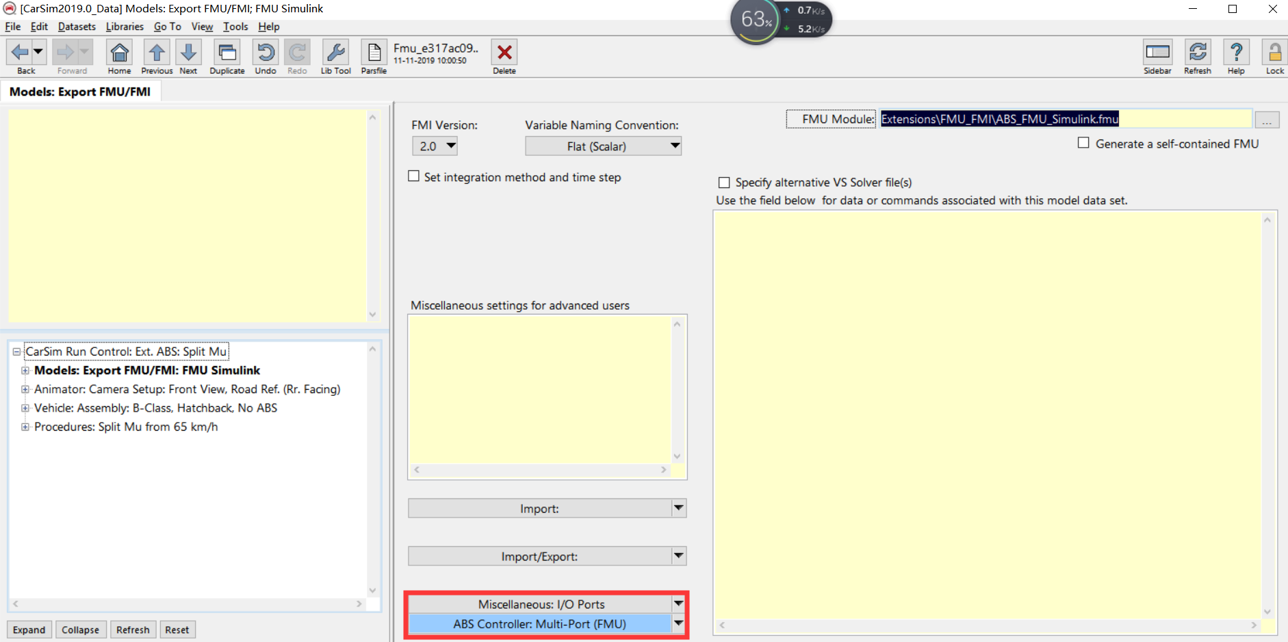Select Procedures: Split Mu from 65 km/h
Viewport: 1288px width, 642px height.
pos(126,427)
